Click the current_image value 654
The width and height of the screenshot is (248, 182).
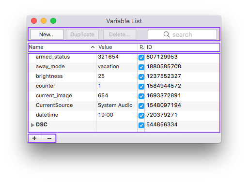[x=103, y=95]
